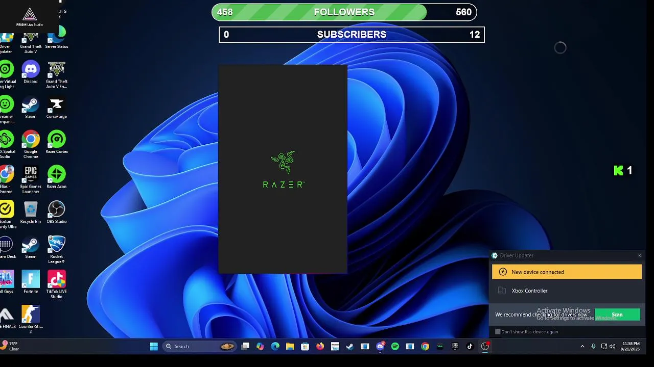654x367 pixels.
Task: Launch Razer Cortex from the desktop
Action: pos(57,143)
